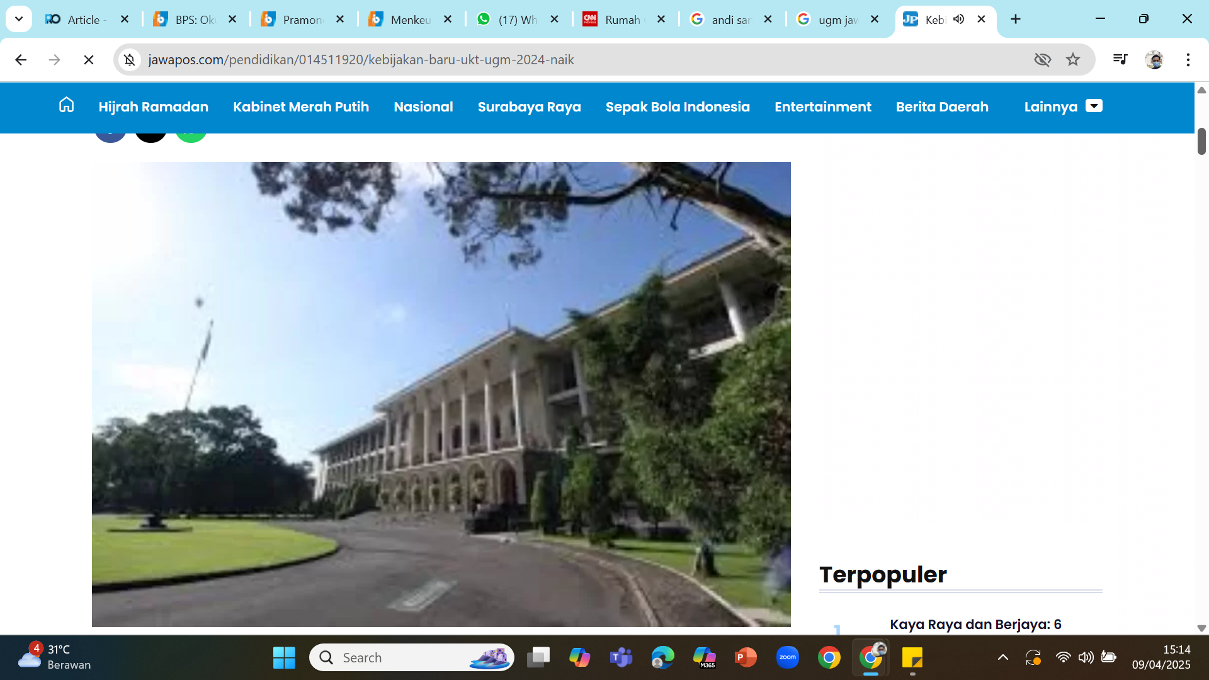1209x680 pixels.
Task: Open notification-blocked site info icon
Action: 130,60
